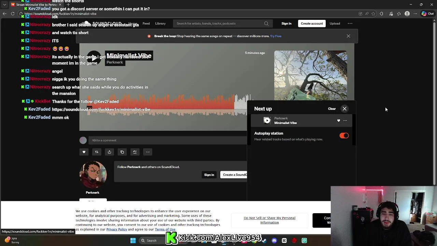The image size is (437, 246).
Task: Open the Perknerk name link below the avatar
Action: [x=93, y=193]
